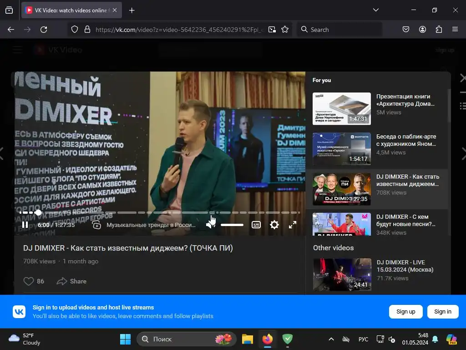This screenshot has height=350, width=466.
Task: Click the taskbar Поиск search box
Action: click(x=186, y=339)
